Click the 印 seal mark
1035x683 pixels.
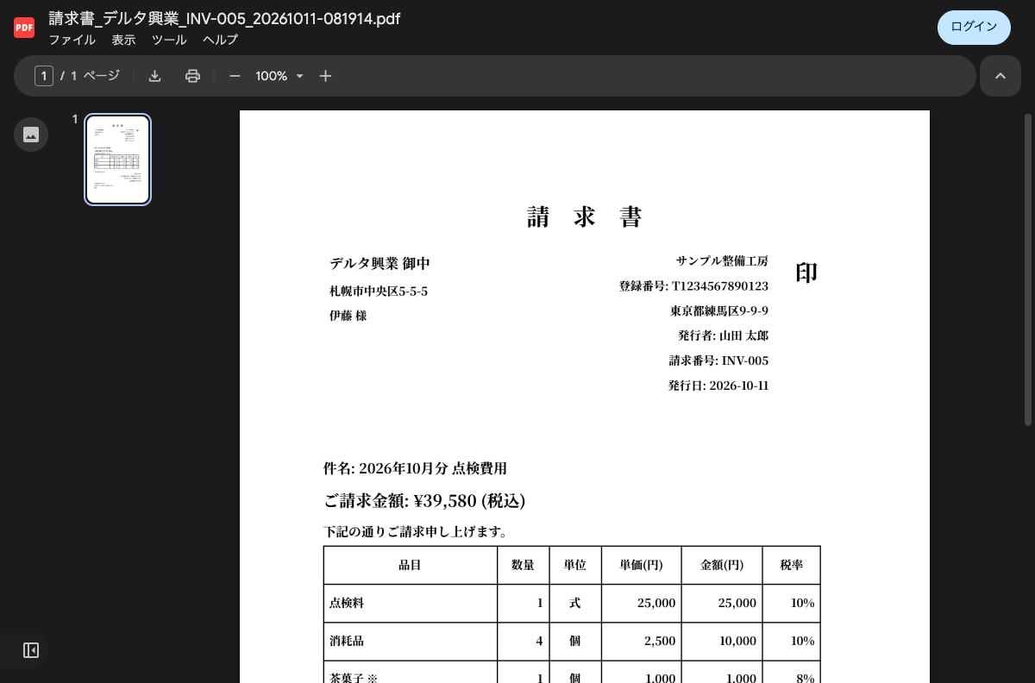806,273
